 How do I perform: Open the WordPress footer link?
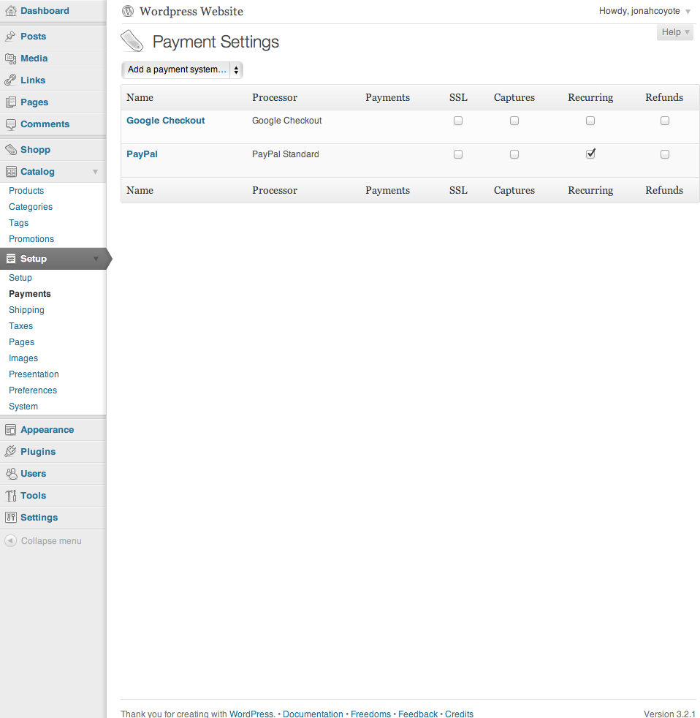pos(251,714)
